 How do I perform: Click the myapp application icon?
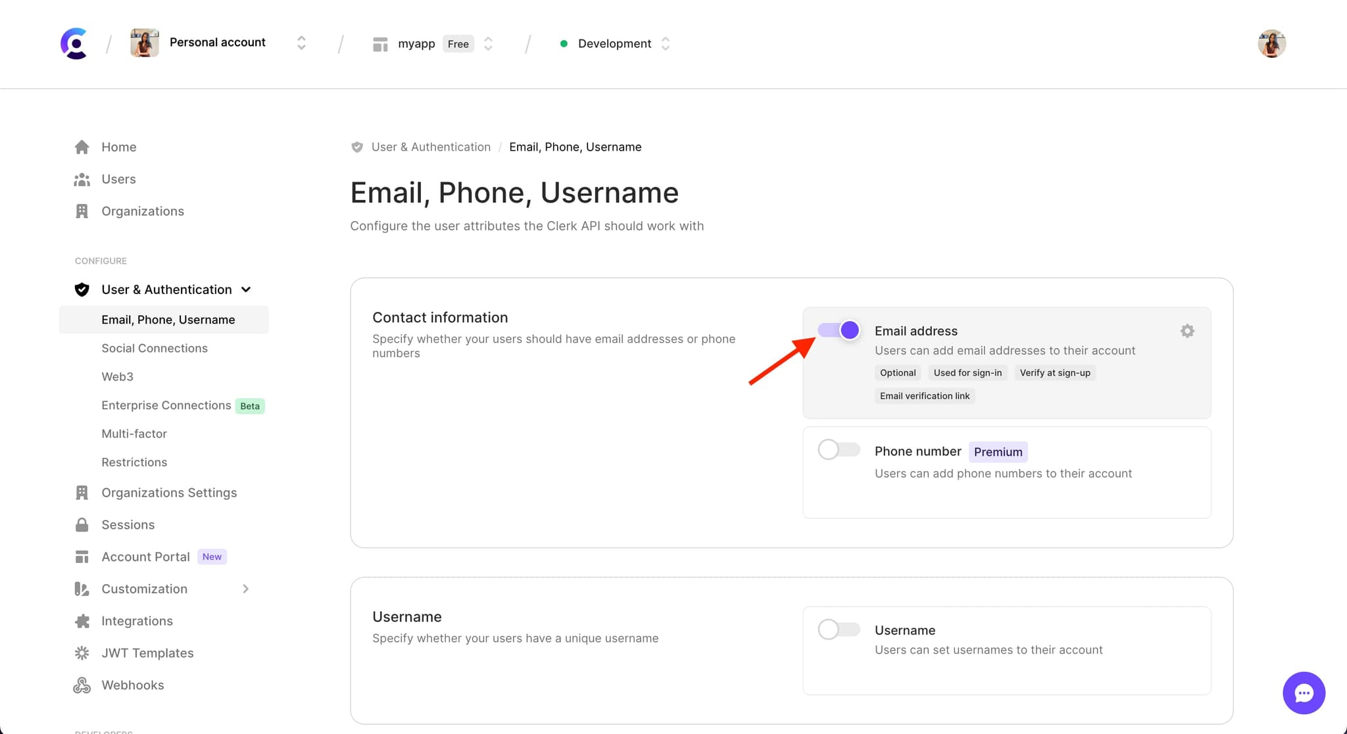380,44
